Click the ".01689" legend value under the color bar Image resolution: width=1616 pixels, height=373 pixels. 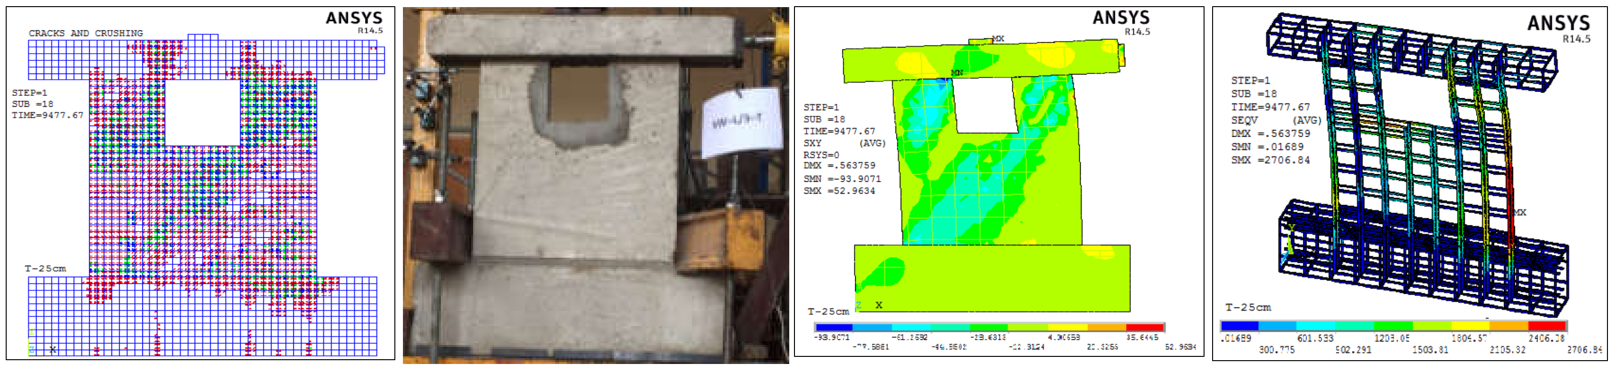pos(1236,338)
